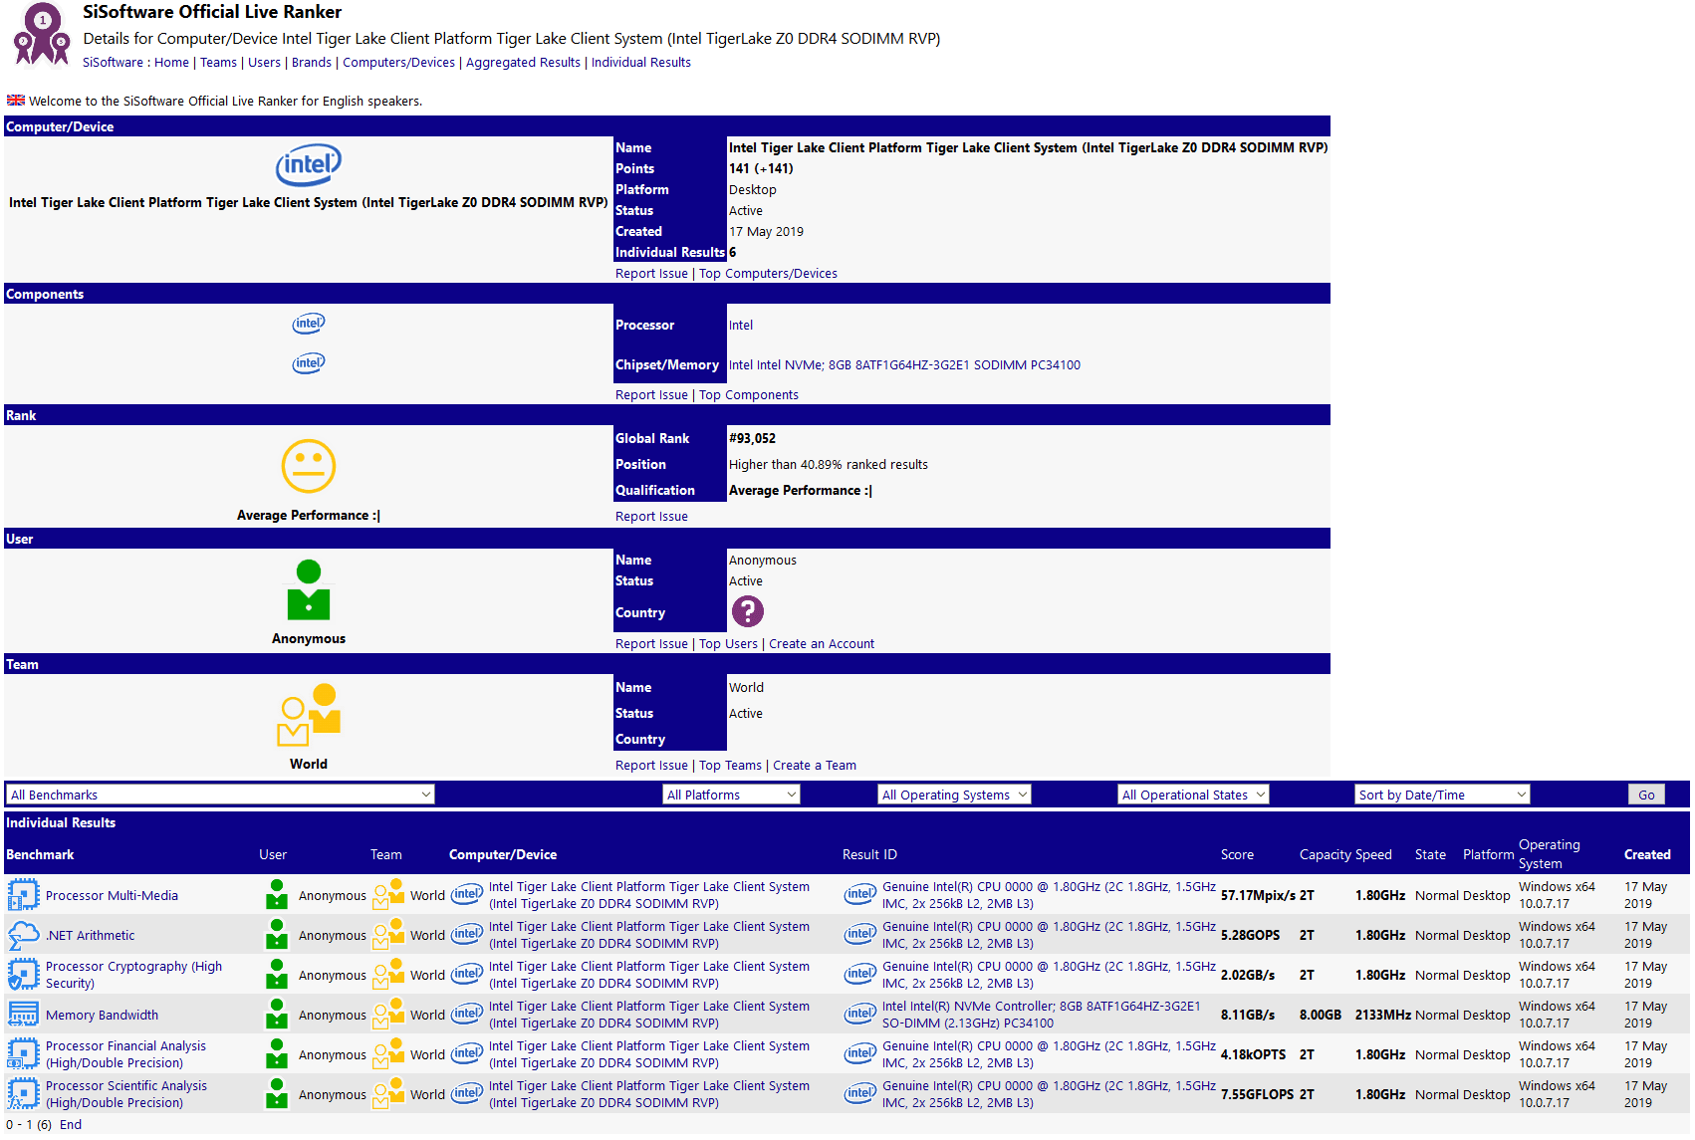Click the .NET Arithmetic benchmark icon
Viewport: 1695px width, 1140px height.
tap(23, 935)
